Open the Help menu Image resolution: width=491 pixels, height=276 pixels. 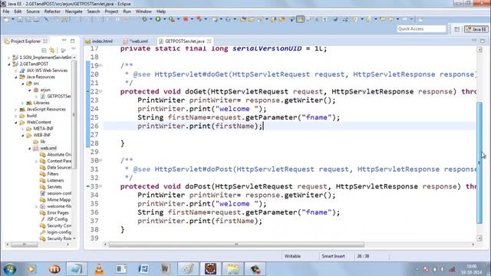coord(161,11)
